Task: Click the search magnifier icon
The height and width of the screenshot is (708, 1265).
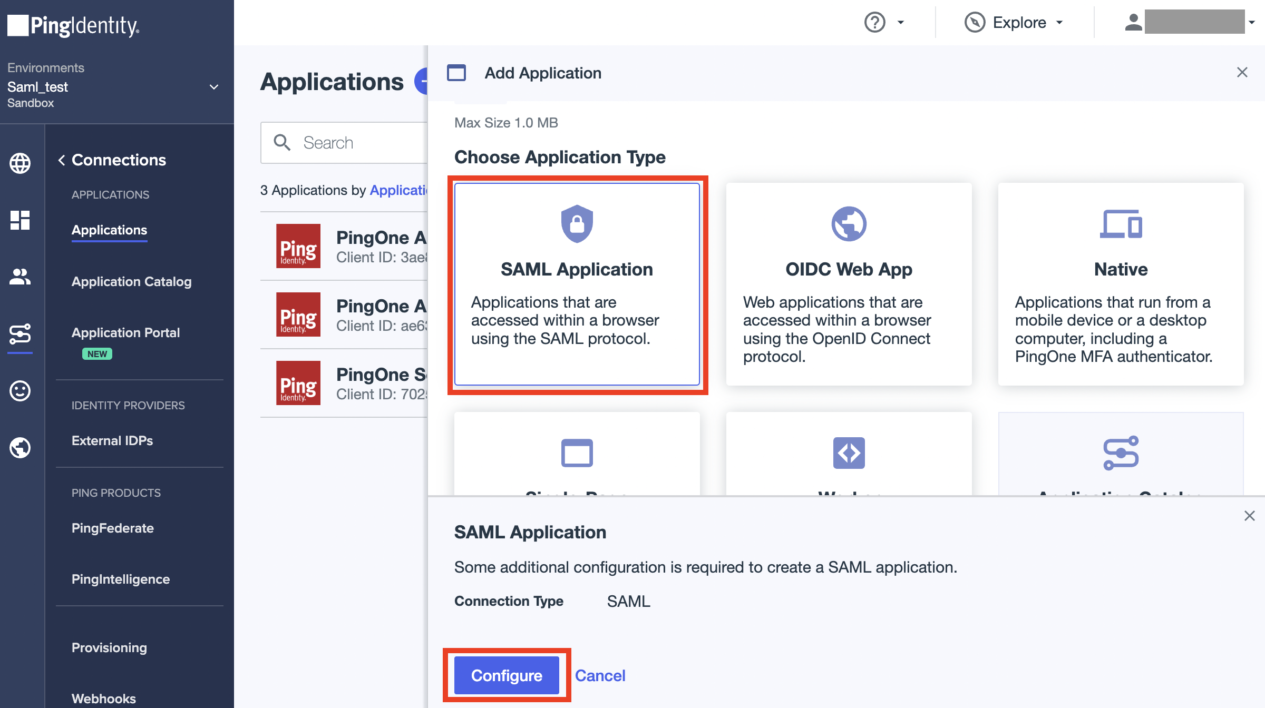Action: click(x=282, y=142)
